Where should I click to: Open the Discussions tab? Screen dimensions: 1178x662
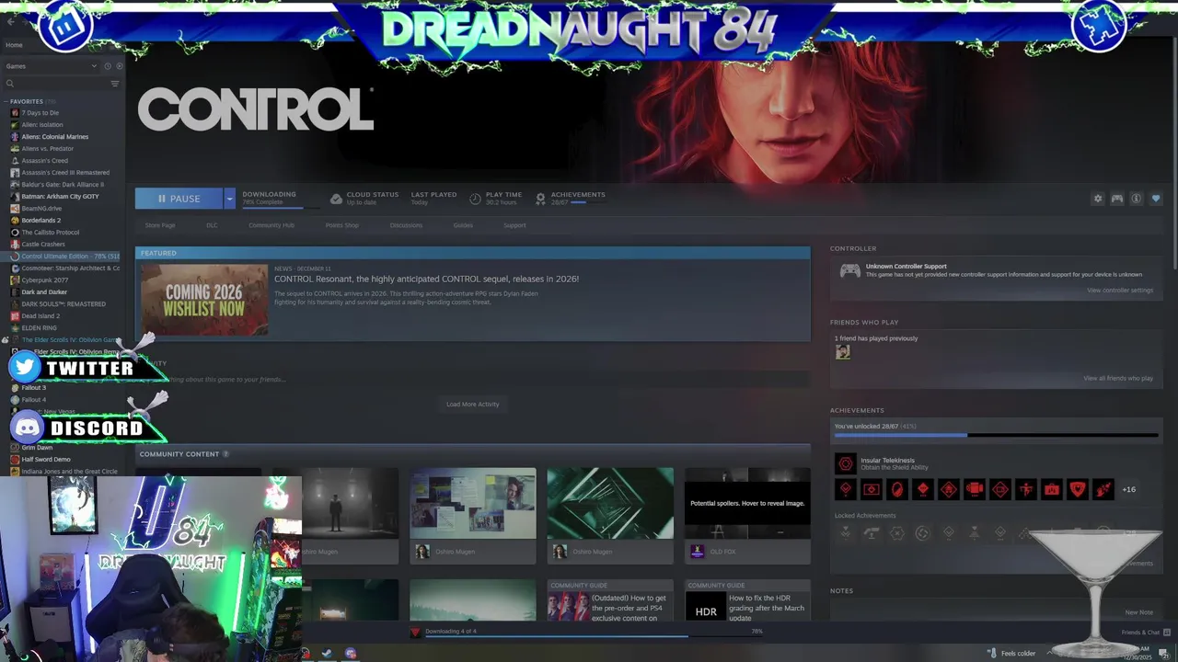pos(406,225)
